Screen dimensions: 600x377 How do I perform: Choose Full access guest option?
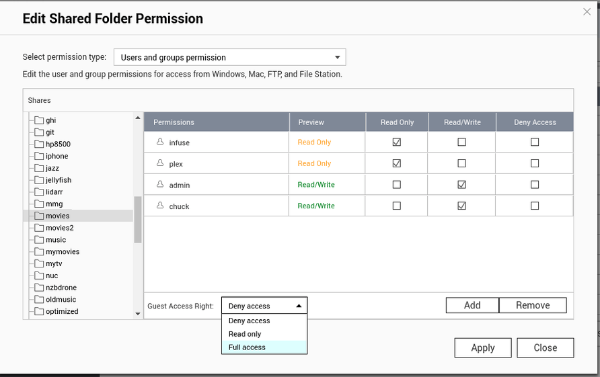coord(247,347)
